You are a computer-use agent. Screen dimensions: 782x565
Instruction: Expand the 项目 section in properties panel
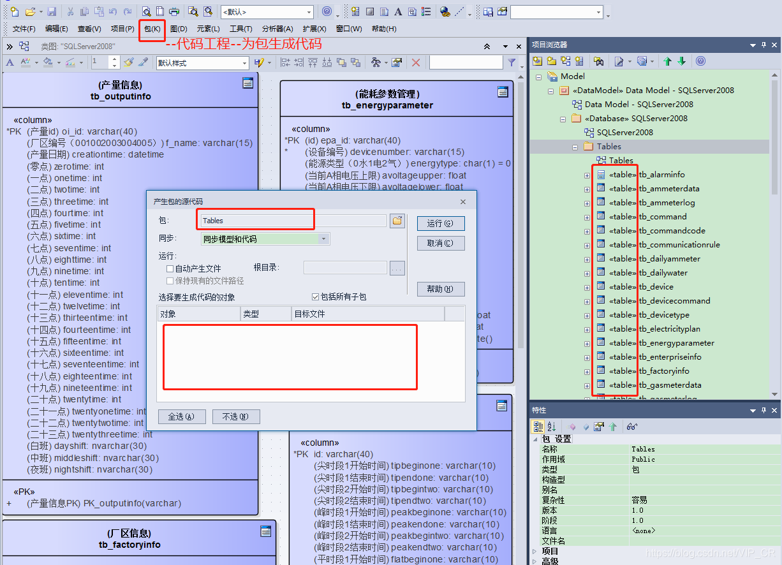coord(535,551)
